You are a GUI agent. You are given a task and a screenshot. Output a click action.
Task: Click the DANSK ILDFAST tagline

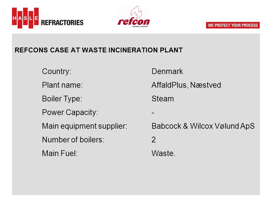(x=140, y=26)
